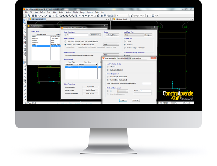Open the Display menu

76,12
